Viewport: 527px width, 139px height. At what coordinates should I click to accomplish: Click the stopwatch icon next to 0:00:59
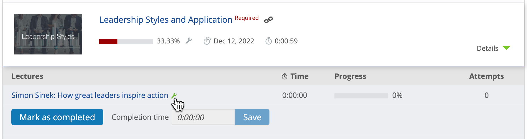coord(269,41)
